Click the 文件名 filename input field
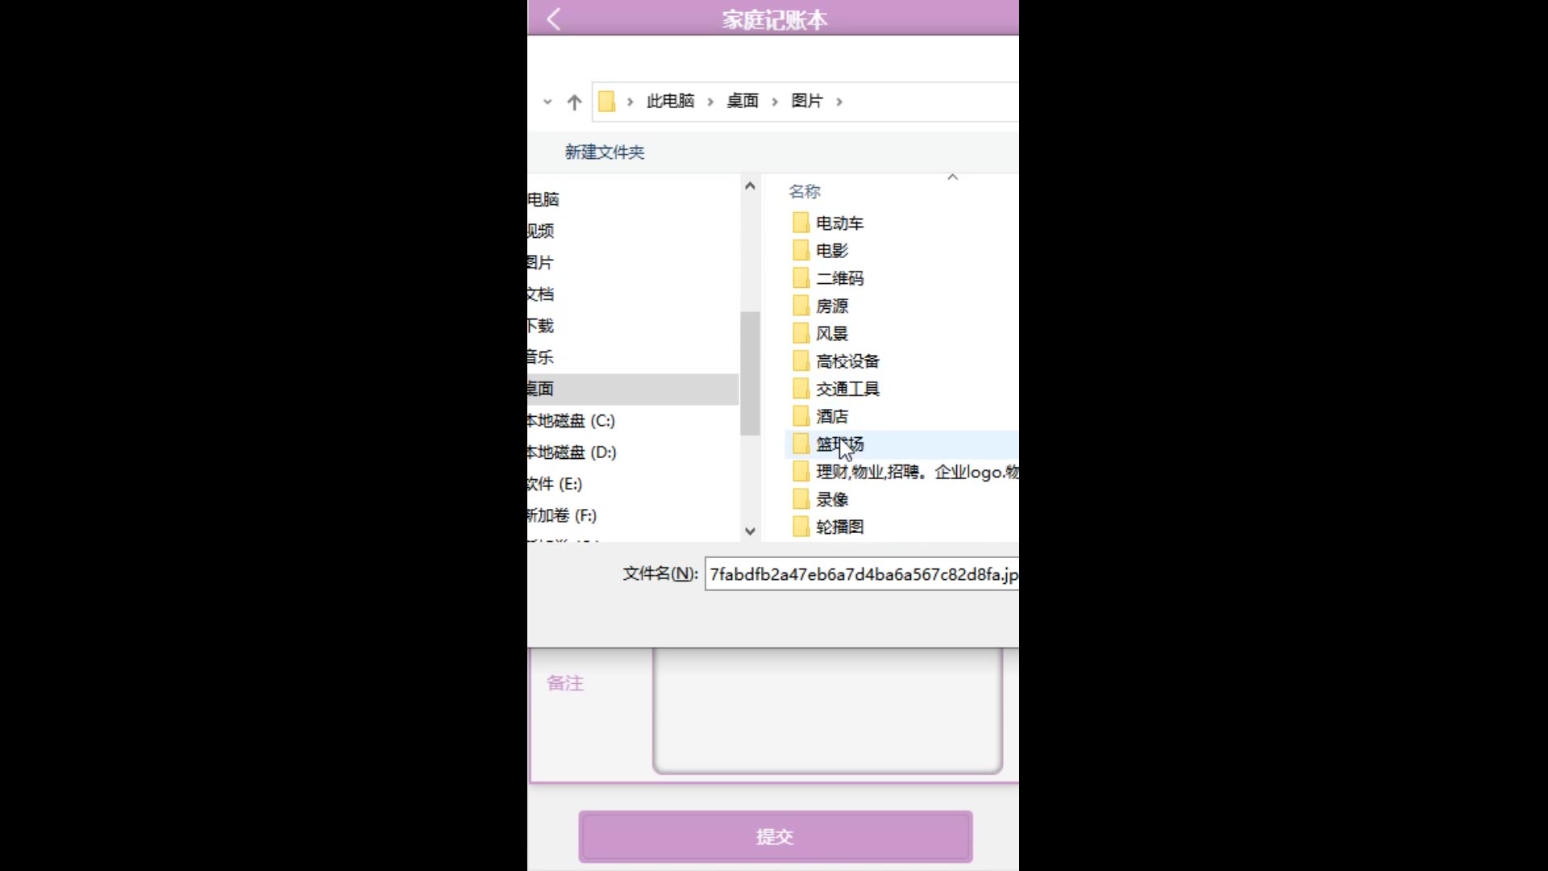Image resolution: width=1548 pixels, height=871 pixels. click(861, 574)
